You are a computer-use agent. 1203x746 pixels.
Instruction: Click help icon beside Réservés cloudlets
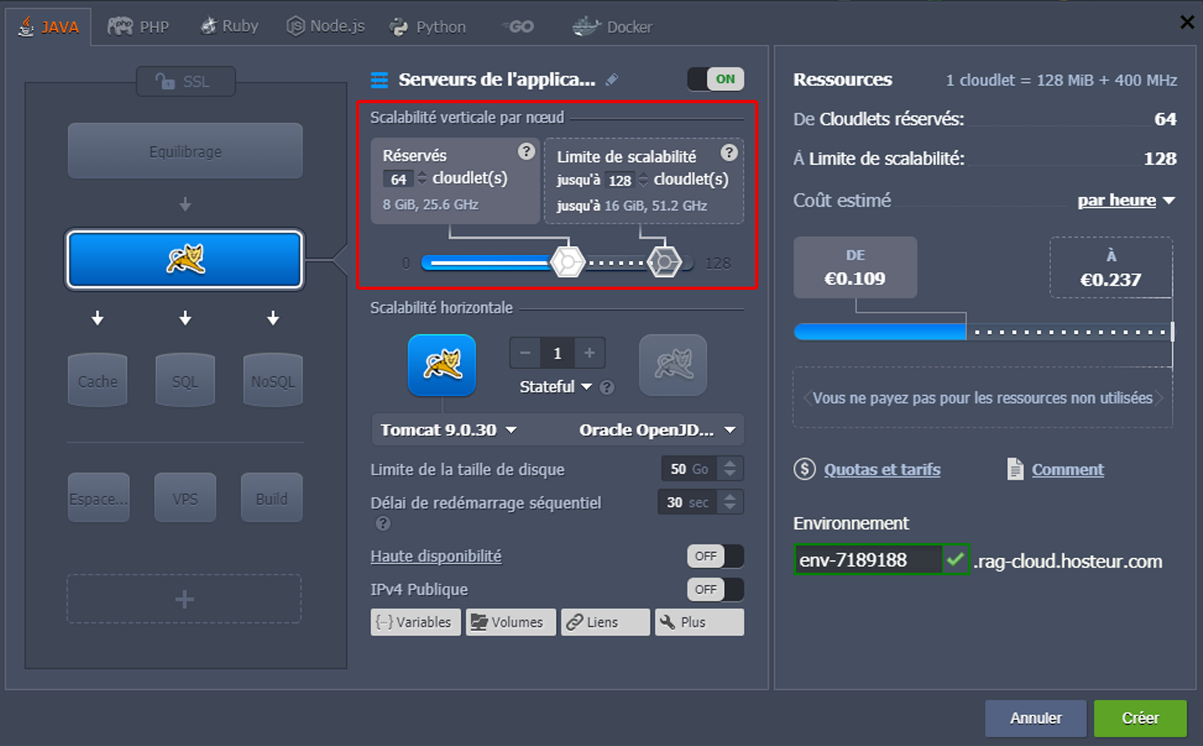pyautogui.click(x=526, y=152)
